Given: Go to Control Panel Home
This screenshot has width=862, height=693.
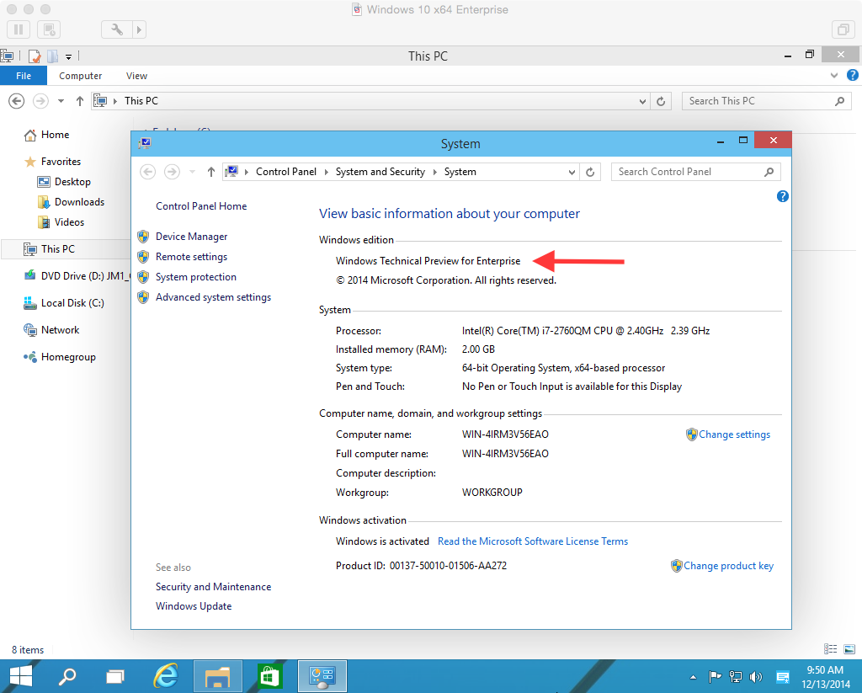Looking at the screenshot, I should tap(201, 206).
